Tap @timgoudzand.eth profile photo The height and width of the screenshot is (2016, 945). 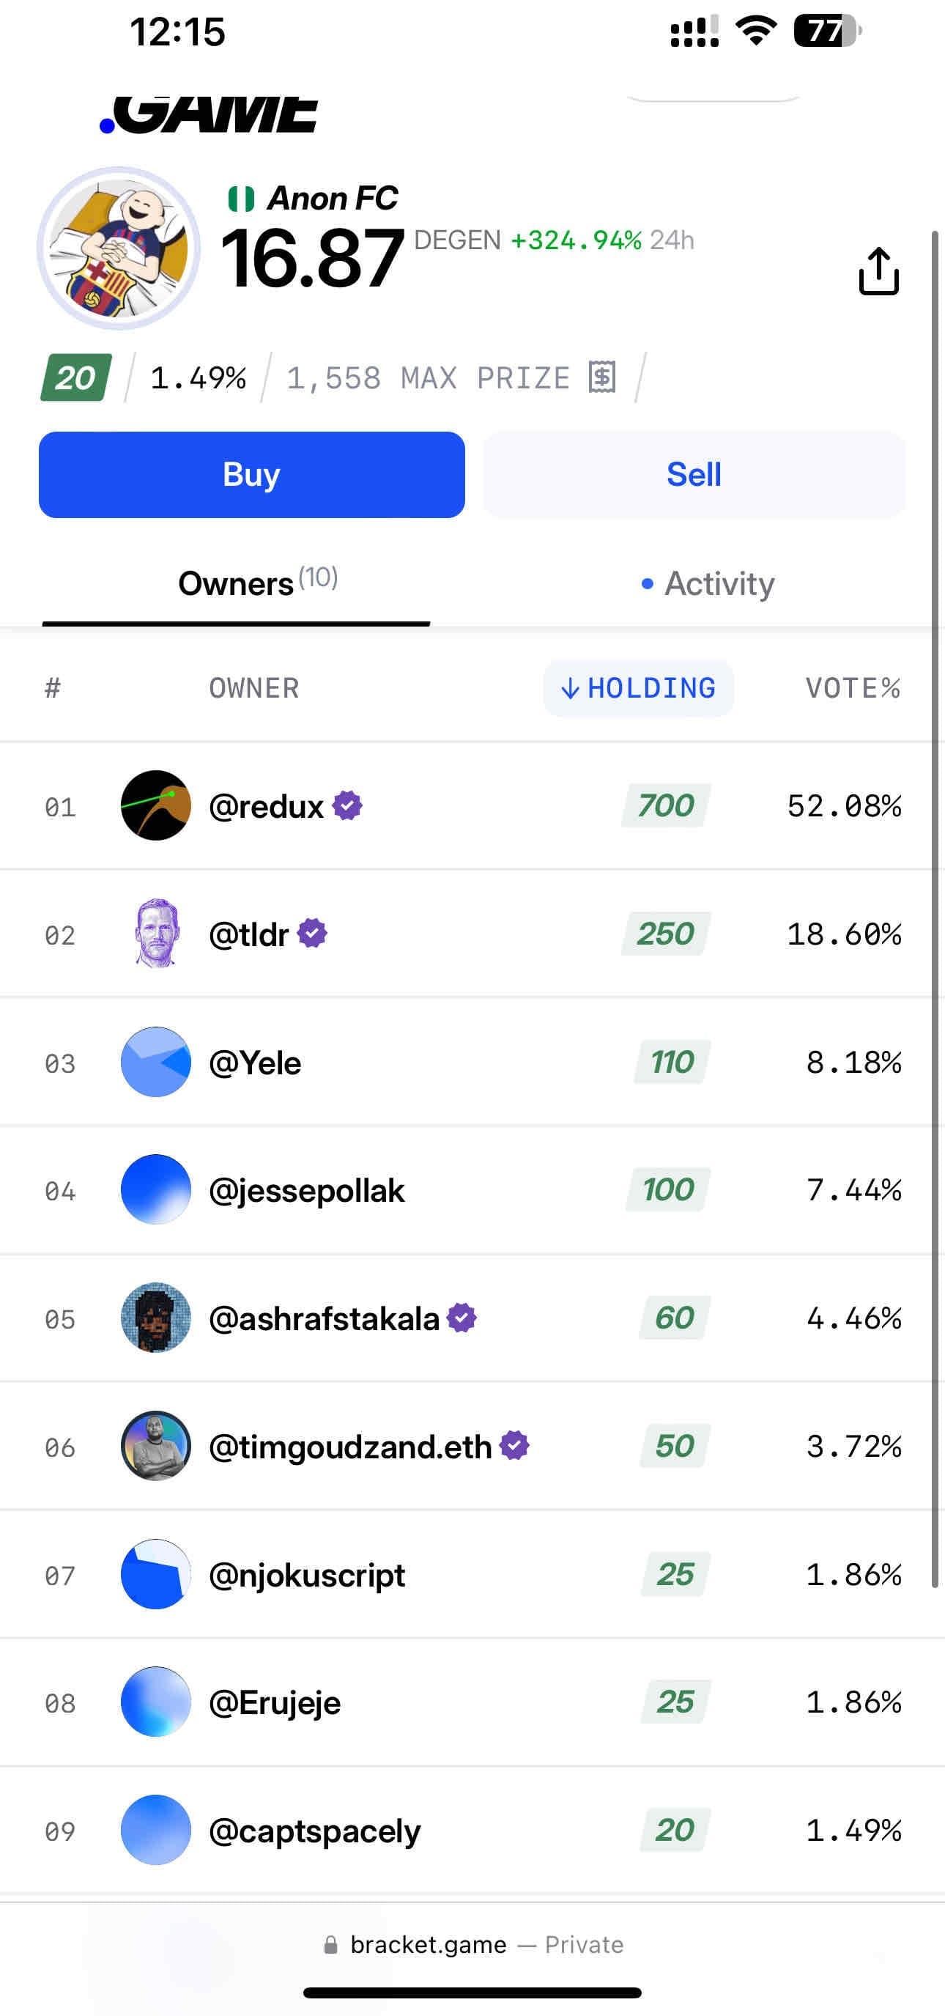click(x=156, y=1445)
